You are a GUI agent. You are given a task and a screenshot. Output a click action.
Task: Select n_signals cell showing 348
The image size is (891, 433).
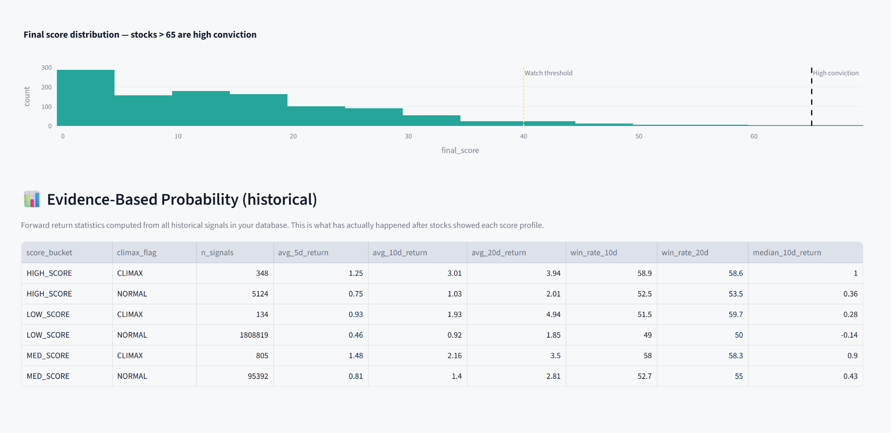[x=235, y=273]
